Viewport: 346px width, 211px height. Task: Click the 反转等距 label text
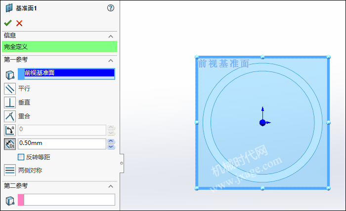pyautogui.click(x=38, y=157)
